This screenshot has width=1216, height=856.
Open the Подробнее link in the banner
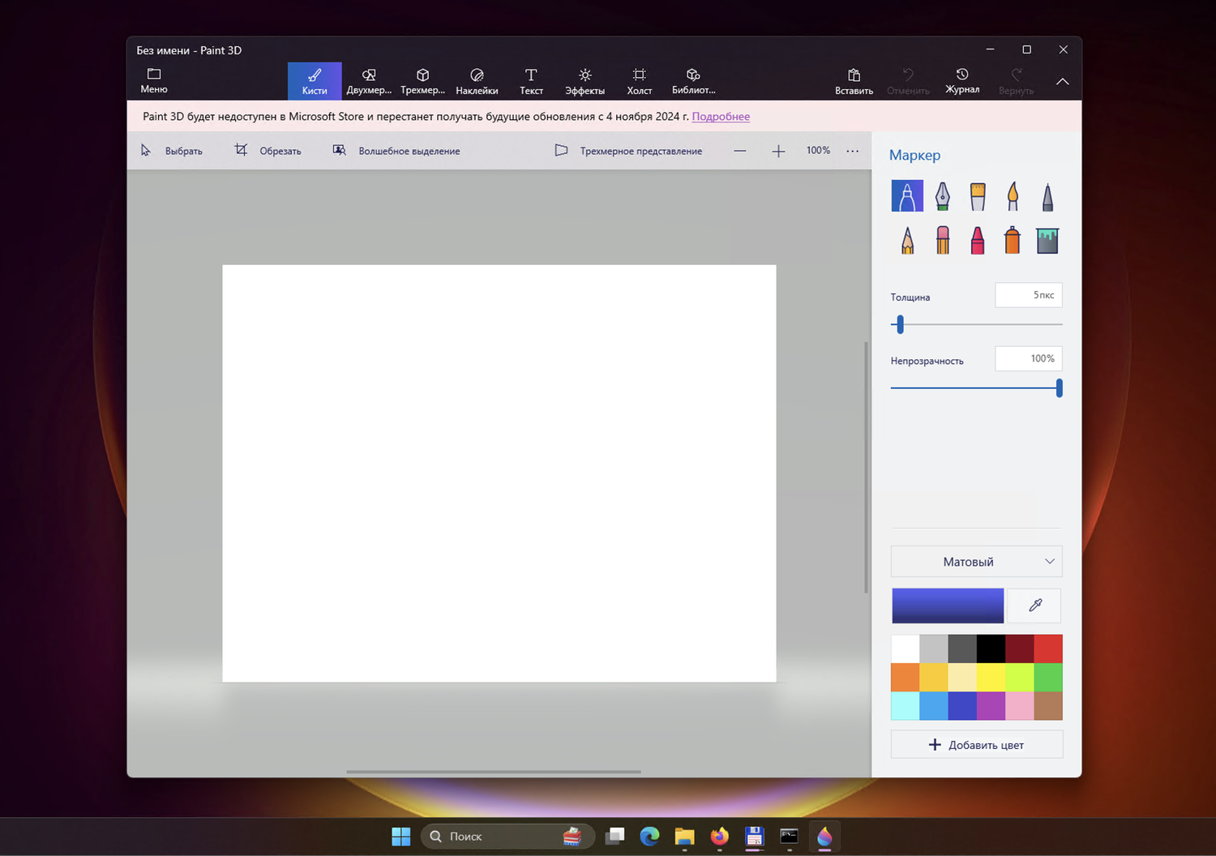click(721, 117)
